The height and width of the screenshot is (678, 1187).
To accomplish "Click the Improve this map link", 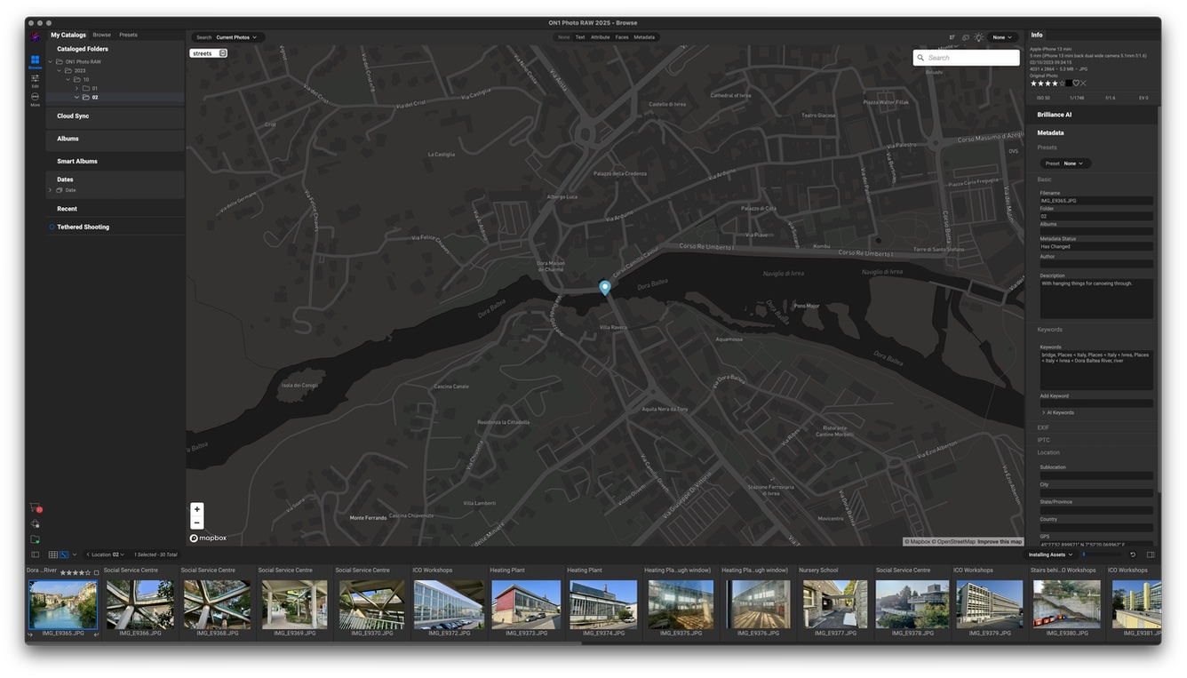I will pyautogui.click(x=1000, y=541).
